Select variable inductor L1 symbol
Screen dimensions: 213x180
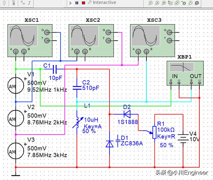pos(78,122)
